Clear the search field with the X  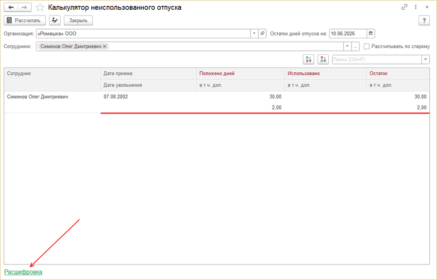tap(425, 59)
